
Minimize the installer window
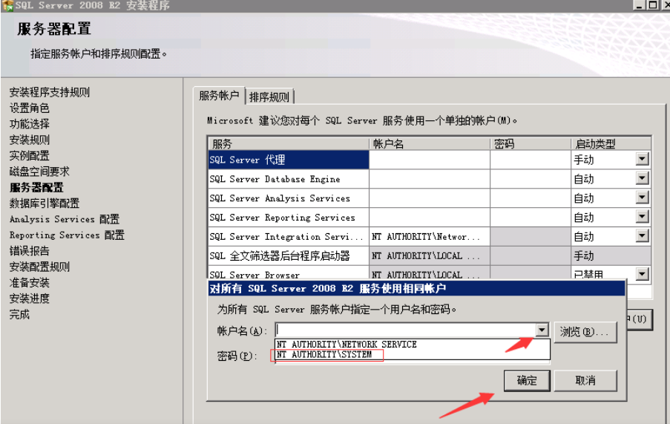[x=640, y=4]
